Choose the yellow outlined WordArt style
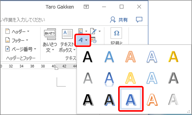Viewport: 192px width, 115px height. pos(131,78)
